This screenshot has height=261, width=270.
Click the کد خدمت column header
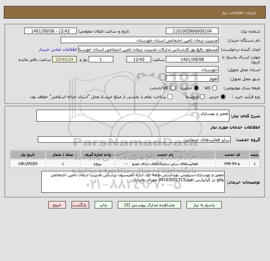tap(232, 154)
